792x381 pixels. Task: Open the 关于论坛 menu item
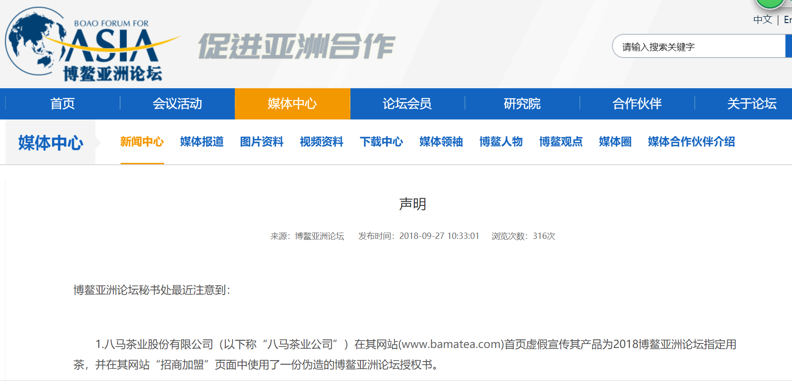tap(752, 104)
